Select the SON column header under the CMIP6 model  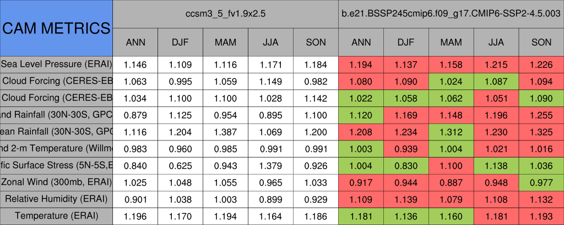(541, 42)
